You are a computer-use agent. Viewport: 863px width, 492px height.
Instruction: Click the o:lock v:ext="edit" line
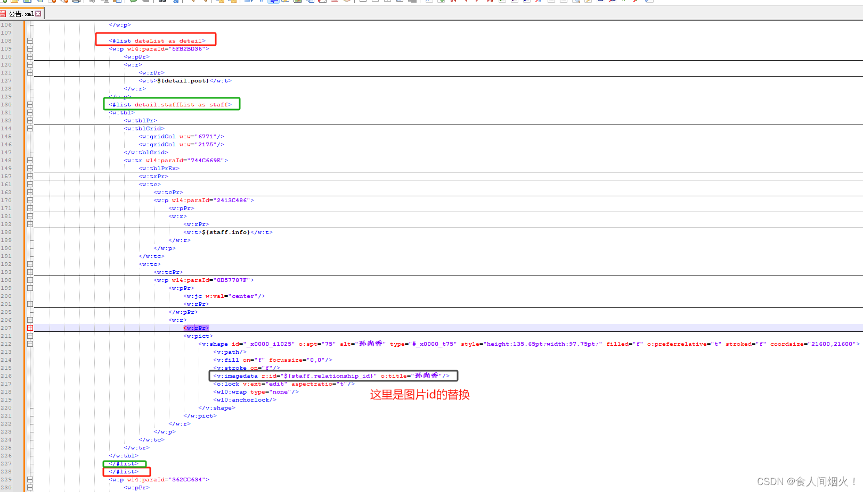(x=284, y=384)
